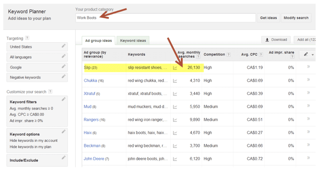Add Haix ad group using double-arrow icon
321x171 pixels.
pyautogui.click(x=308, y=132)
